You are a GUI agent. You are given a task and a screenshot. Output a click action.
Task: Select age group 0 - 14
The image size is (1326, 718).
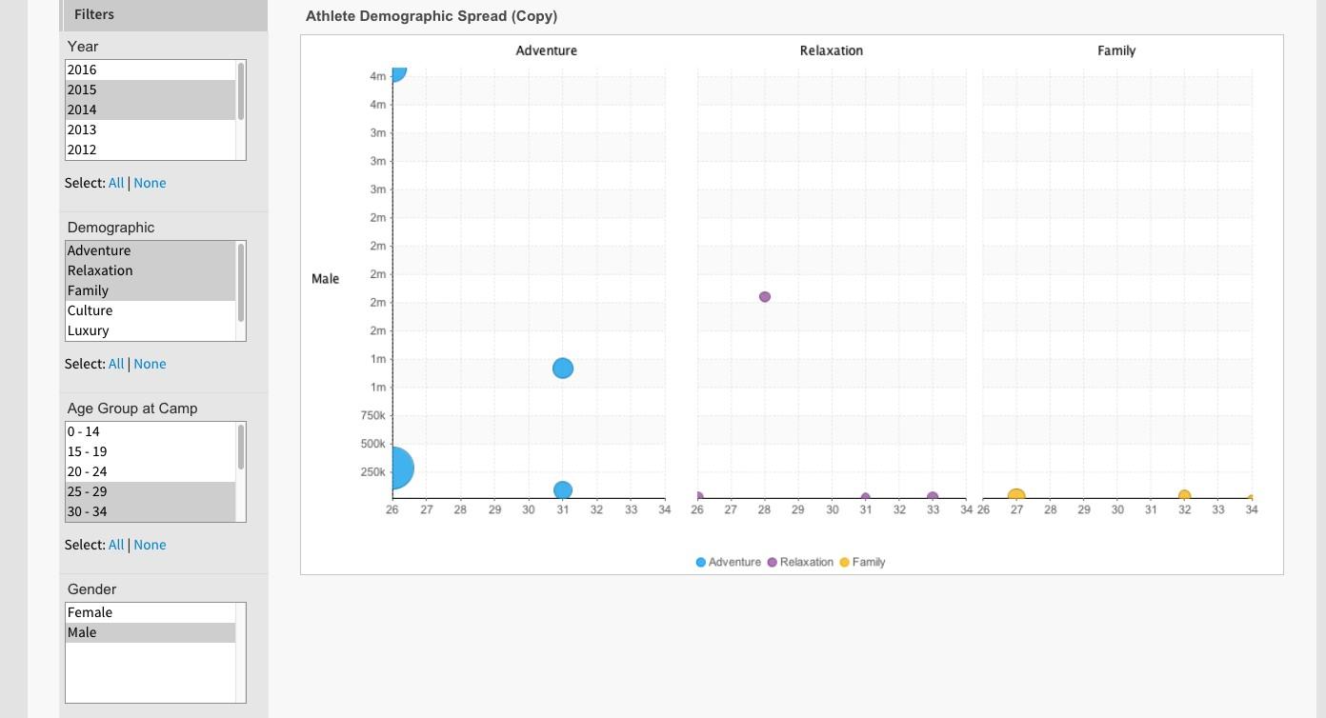coord(151,431)
